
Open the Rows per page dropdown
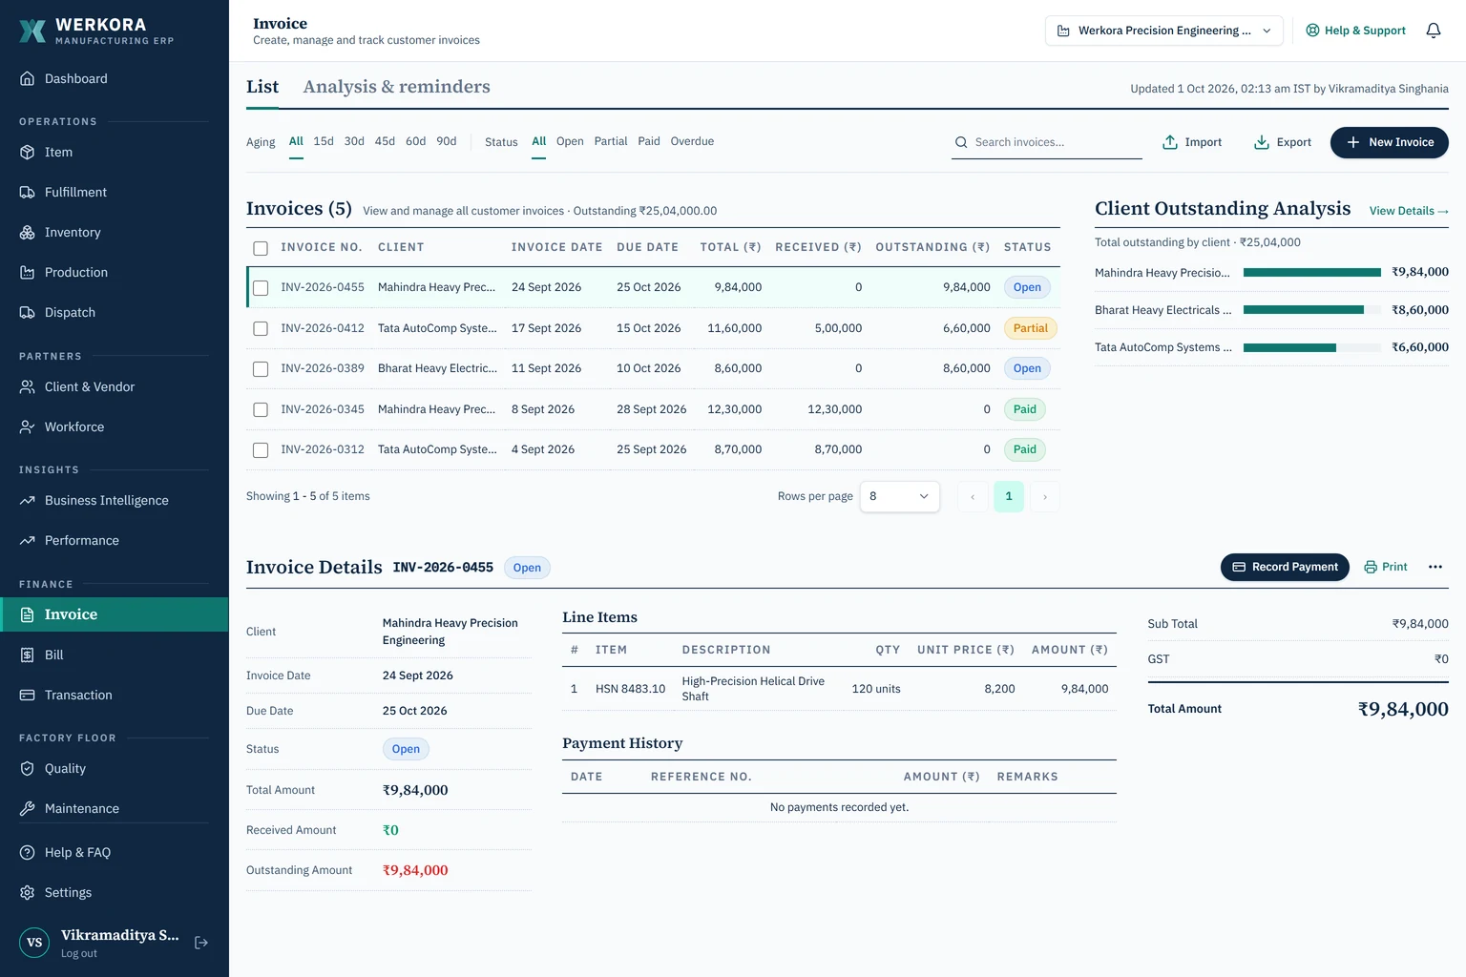coord(899,496)
